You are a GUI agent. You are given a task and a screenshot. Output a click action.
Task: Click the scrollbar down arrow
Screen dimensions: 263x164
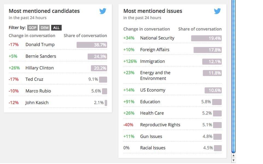233,160
